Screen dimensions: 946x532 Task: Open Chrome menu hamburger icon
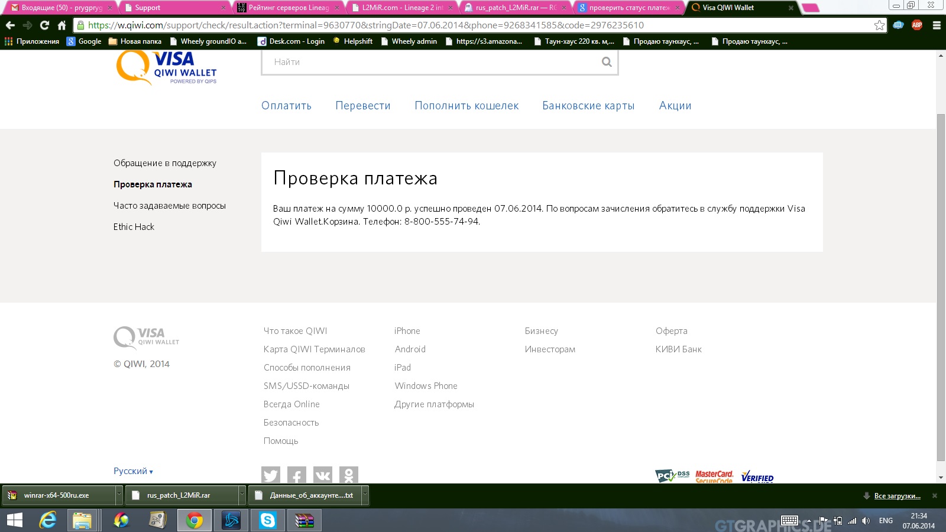[937, 25]
